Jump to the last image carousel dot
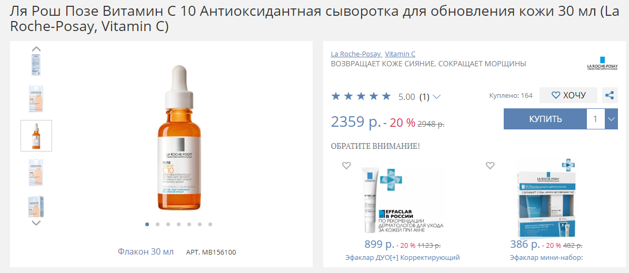Image resolution: width=629 pixels, height=273 pixels. point(210,225)
